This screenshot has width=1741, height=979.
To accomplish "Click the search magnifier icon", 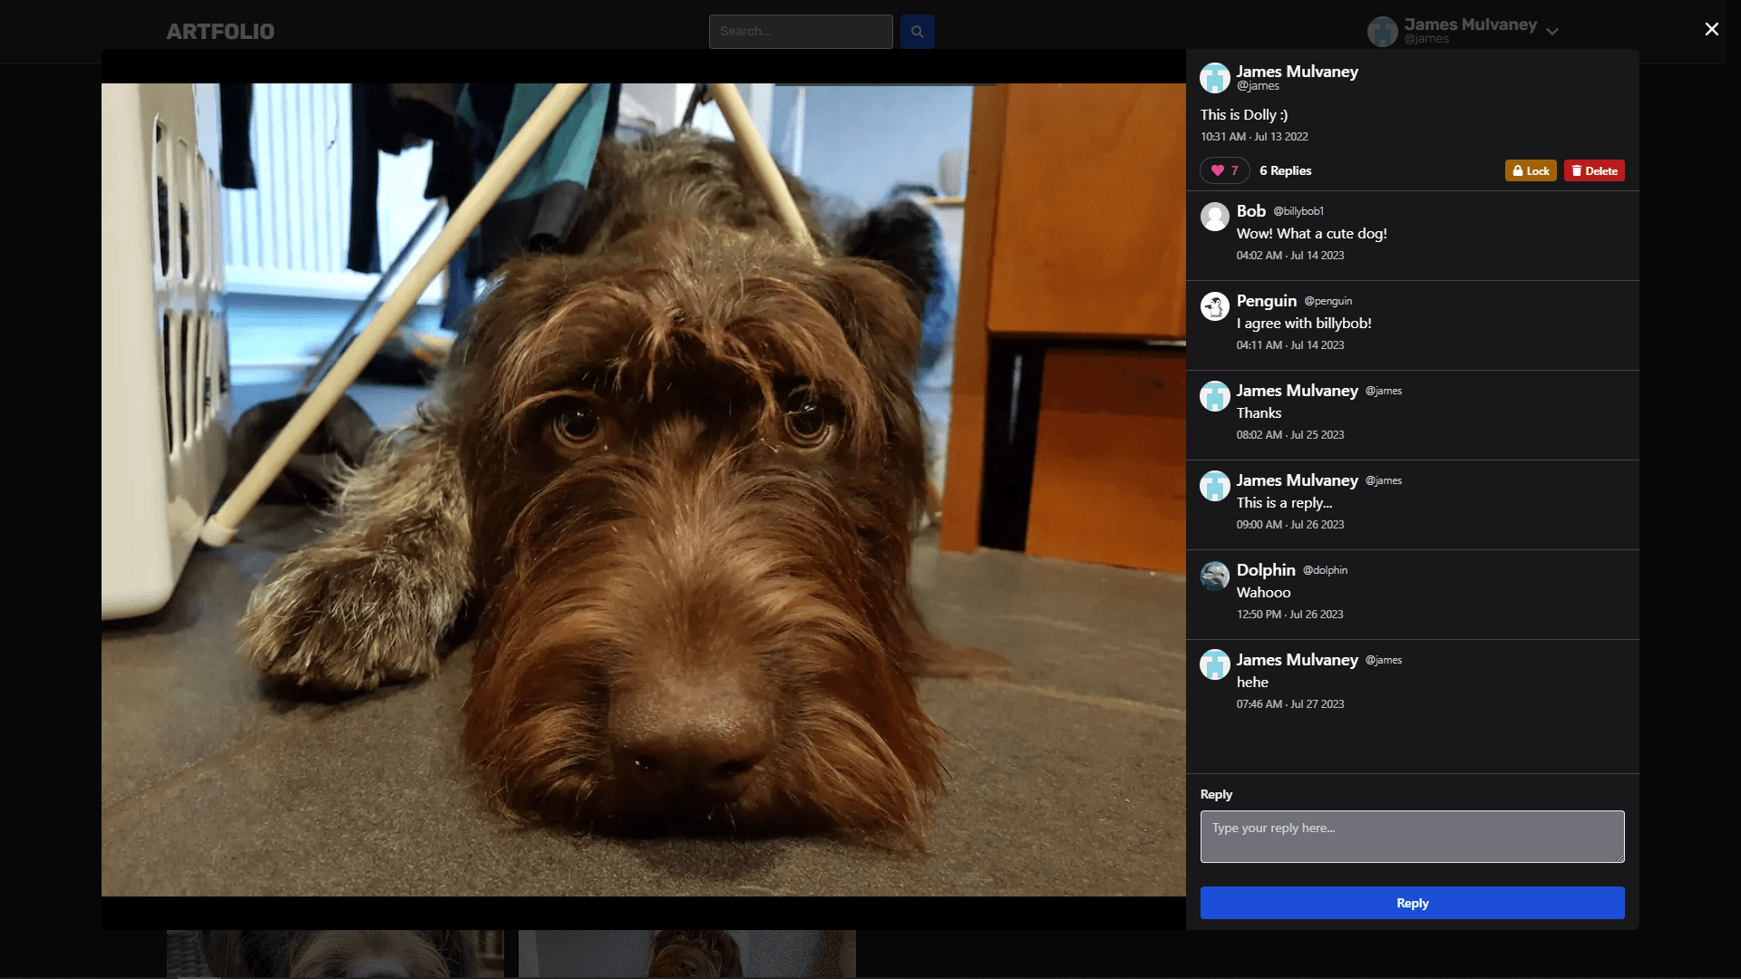I will tap(917, 31).
